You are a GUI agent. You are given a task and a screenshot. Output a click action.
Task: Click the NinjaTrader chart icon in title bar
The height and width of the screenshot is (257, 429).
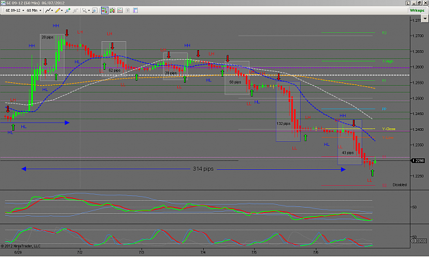tap(3, 3)
